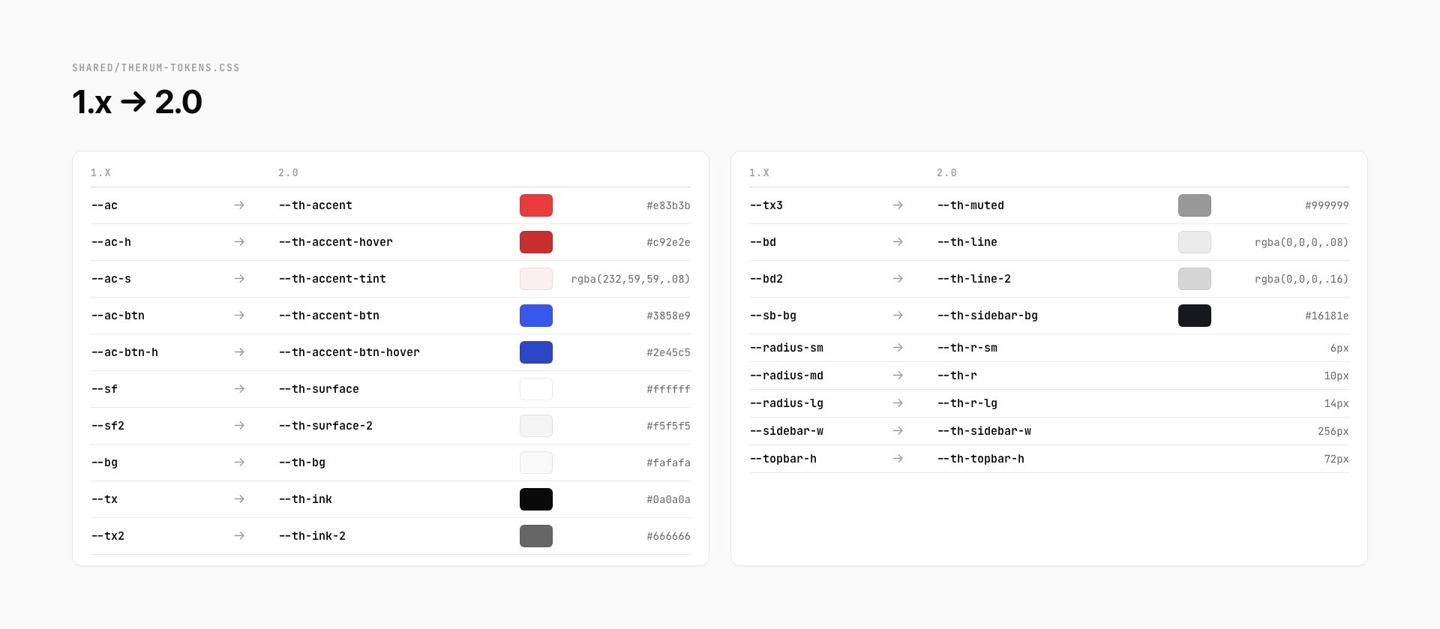Click the rgba(232,59,59,.08) value

631,279
